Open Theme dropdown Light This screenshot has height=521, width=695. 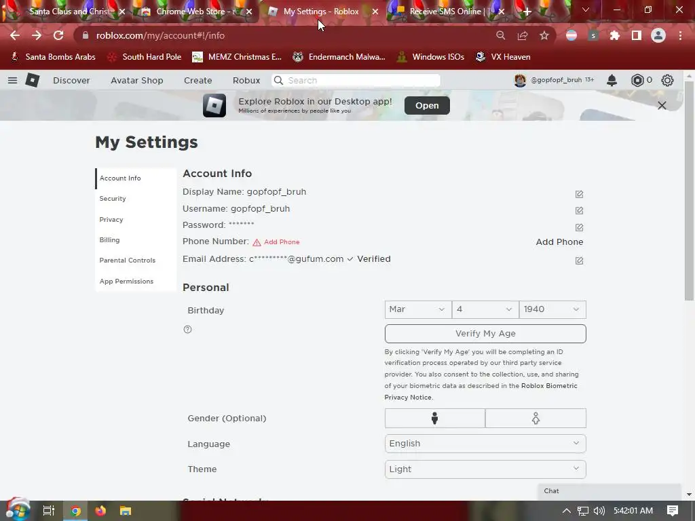(485, 469)
